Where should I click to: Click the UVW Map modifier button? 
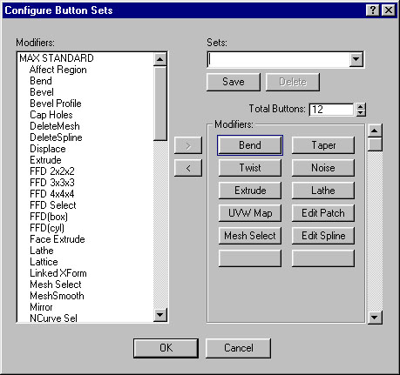pos(250,213)
